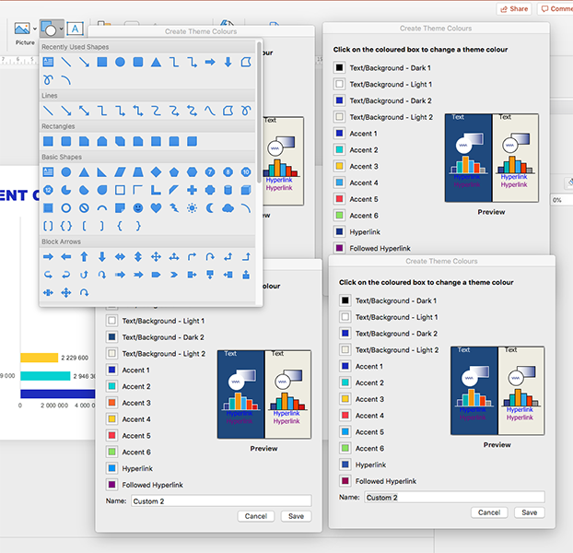Image resolution: width=573 pixels, height=553 pixels.
Task: Choose the double brace pair shape
Action: point(66,226)
